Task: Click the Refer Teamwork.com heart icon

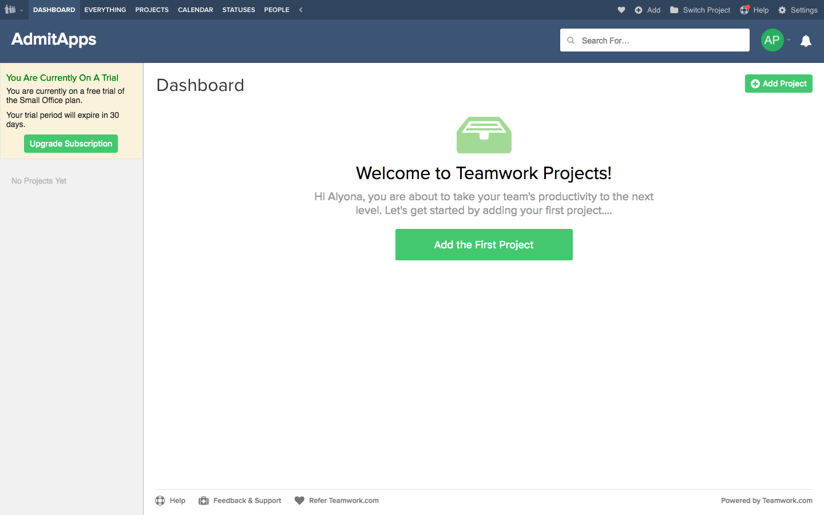Action: 299,500
